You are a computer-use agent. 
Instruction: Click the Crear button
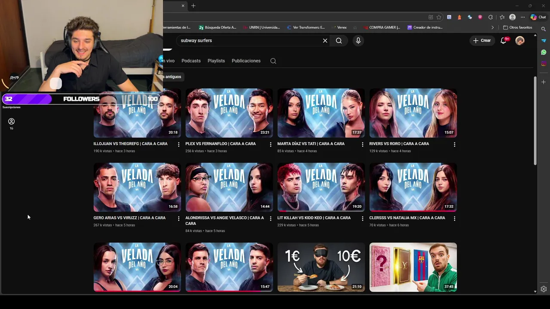482,40
